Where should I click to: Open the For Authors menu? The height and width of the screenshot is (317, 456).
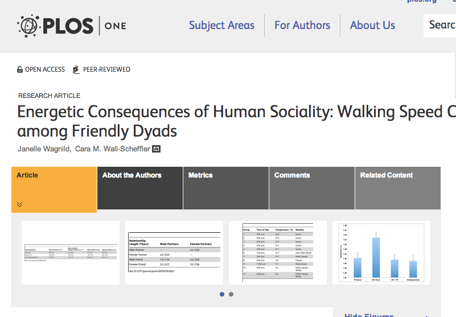point(302,25)
